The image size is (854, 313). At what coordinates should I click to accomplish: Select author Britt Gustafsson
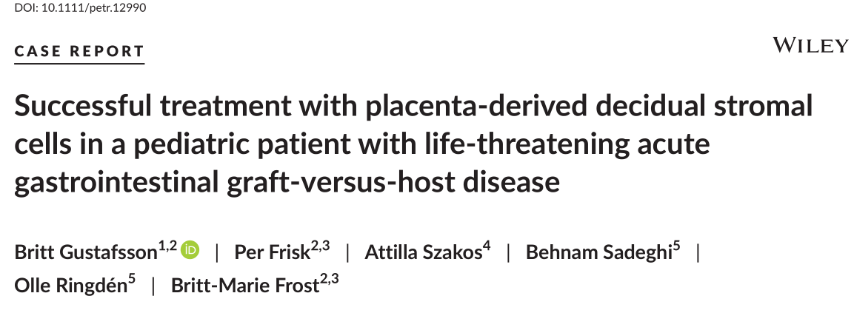(86, 252)
